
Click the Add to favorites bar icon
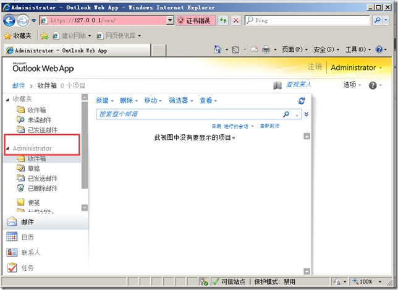pyautogui.click(x=44, y=36)
